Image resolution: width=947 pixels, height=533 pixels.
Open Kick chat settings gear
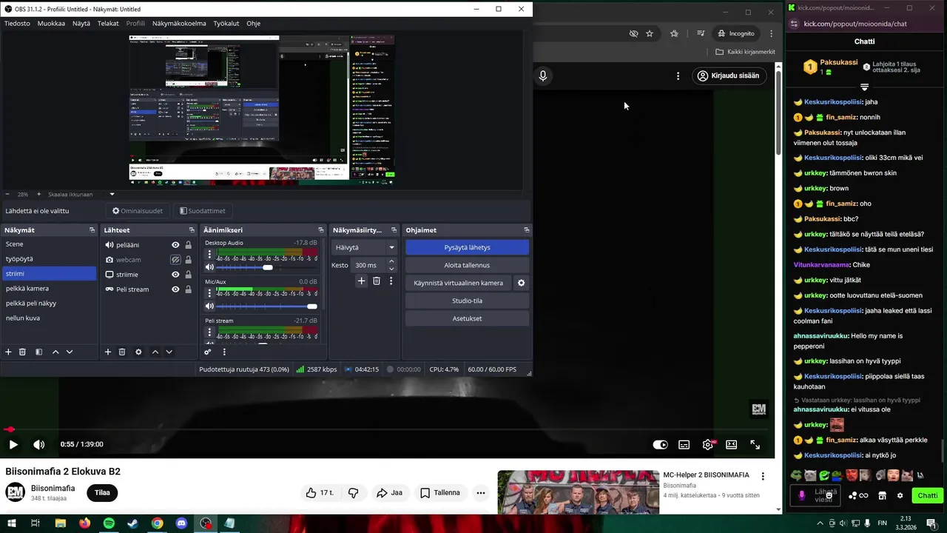(900, 496)
